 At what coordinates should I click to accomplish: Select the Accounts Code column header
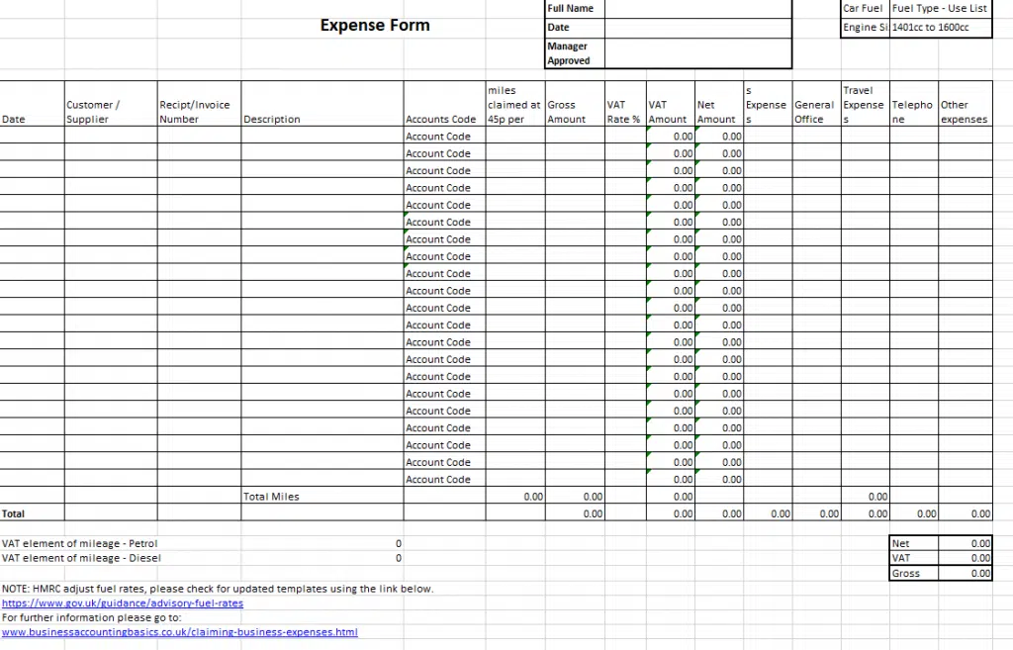(x=444, y=103)
